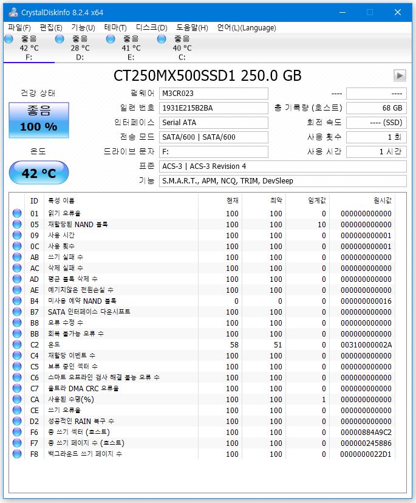Click the status icon for attribute AE
Screen dimensions: 416x503
coord(17,290)
